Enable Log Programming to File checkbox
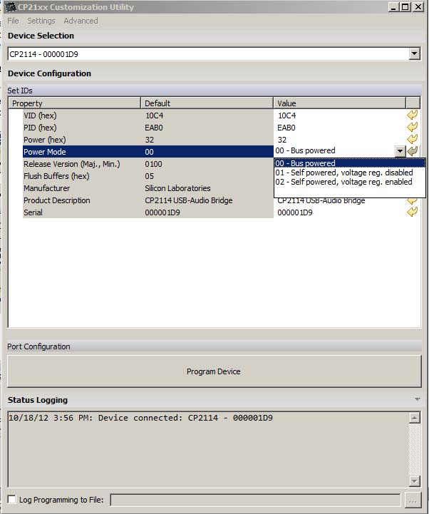The image size is (429, 514). point(12,500)
